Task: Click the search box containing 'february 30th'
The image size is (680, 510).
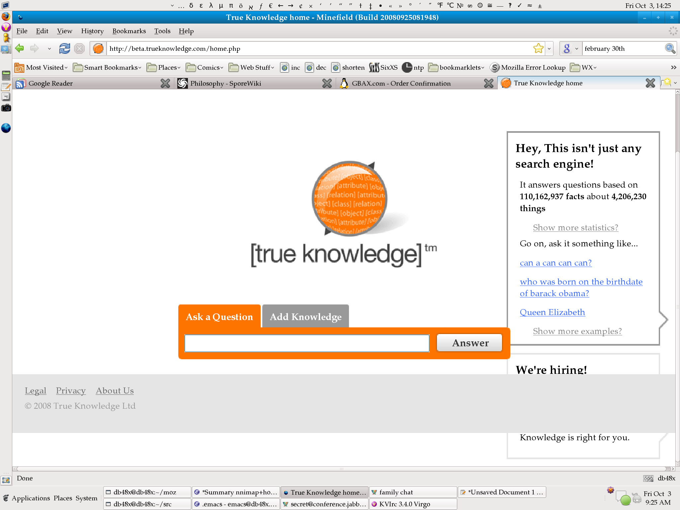Action: [623, 48]
